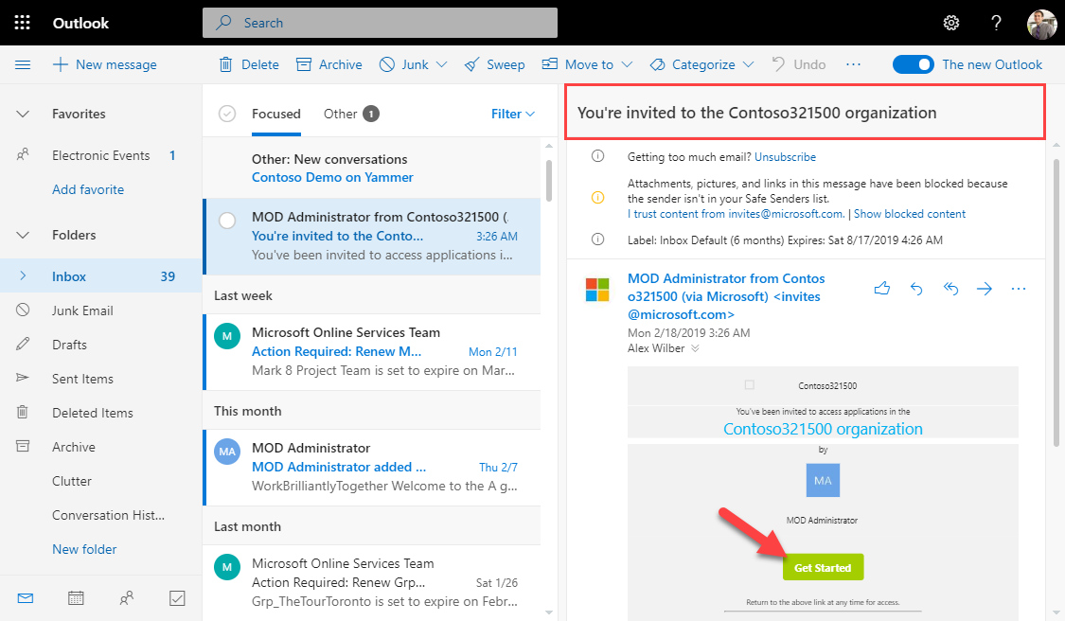Click Show blocked content link

910,214
